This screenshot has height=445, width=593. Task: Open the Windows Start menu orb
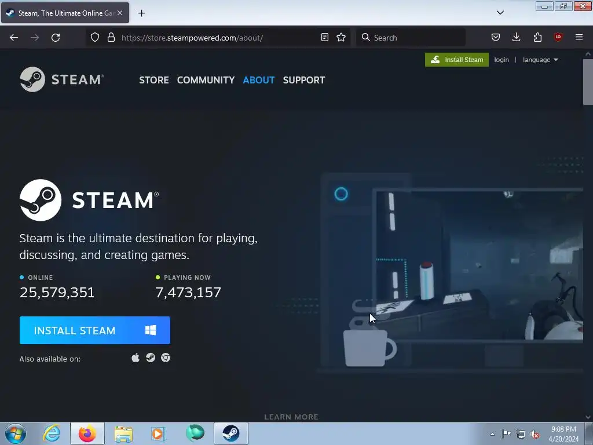[16, 433]
